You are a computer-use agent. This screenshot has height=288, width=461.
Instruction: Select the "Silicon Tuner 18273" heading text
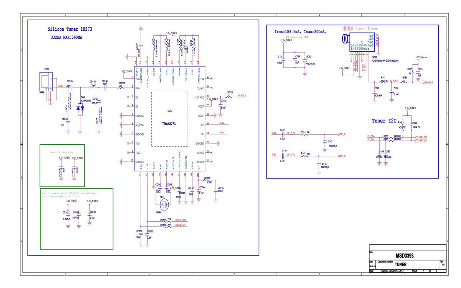pos(70,29)
